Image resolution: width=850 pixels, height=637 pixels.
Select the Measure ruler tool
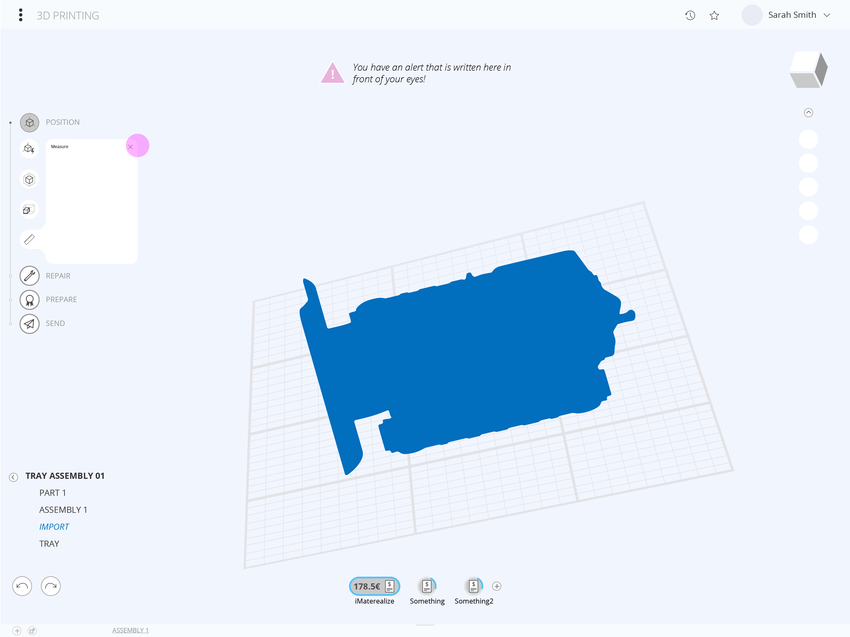(29, 239)
